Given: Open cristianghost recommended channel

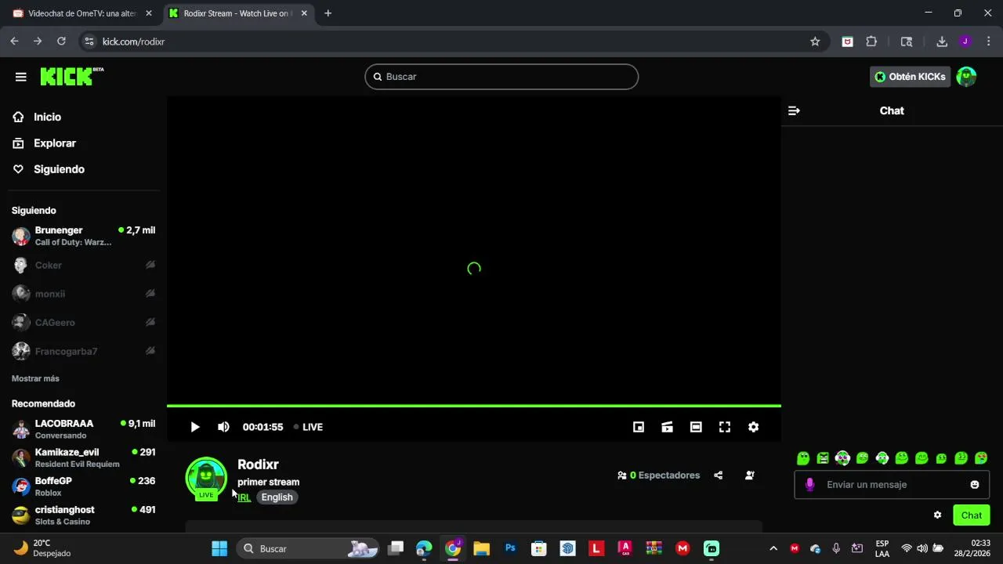Looking at the screenshot, I should (83, 515).
